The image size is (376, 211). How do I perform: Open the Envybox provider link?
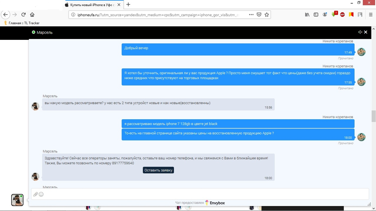215,203
